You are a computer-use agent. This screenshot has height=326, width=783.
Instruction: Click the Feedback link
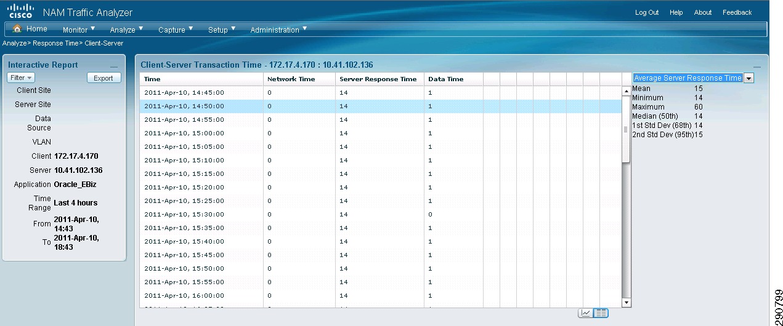[x=737, y=12]
